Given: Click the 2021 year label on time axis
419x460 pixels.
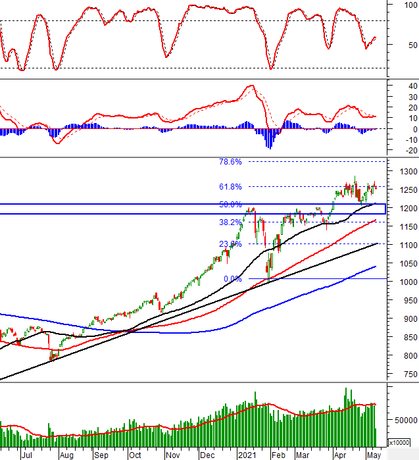Looking at the screenshot, I should pyautogui.click(x=247, y=455).
